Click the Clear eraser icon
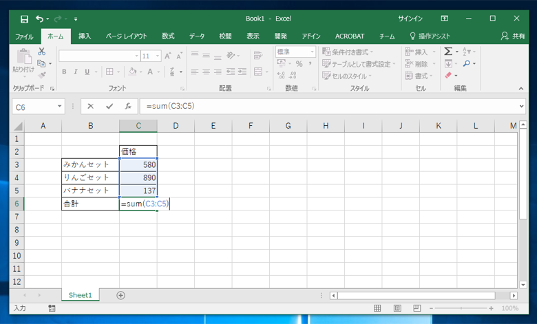This screenshot has height=324, width=537. pyautogui.click(x=448, y=75)
